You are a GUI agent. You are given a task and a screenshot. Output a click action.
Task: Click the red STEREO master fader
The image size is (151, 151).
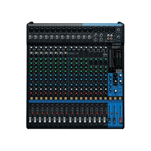pos(120,120)
